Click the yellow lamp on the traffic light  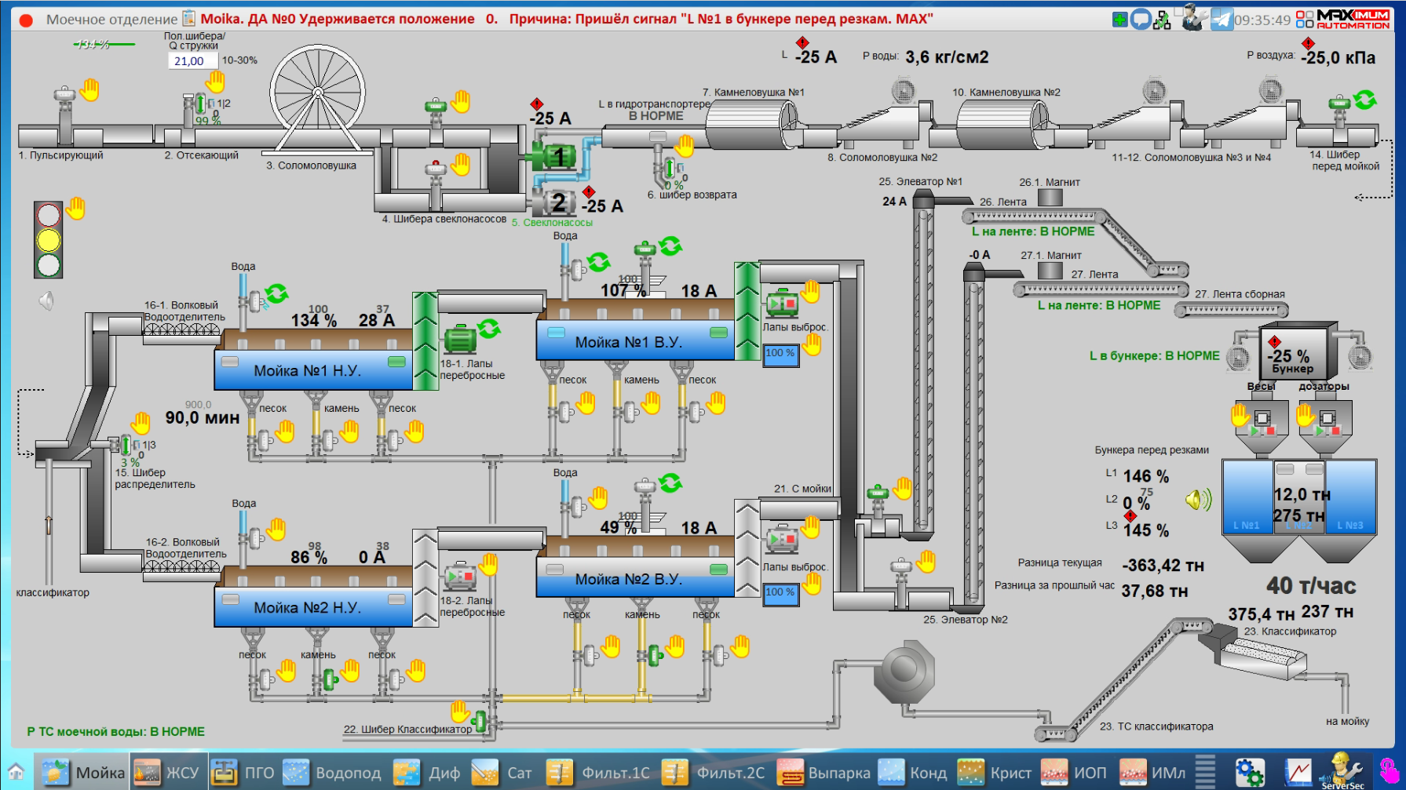coord(49,239)
